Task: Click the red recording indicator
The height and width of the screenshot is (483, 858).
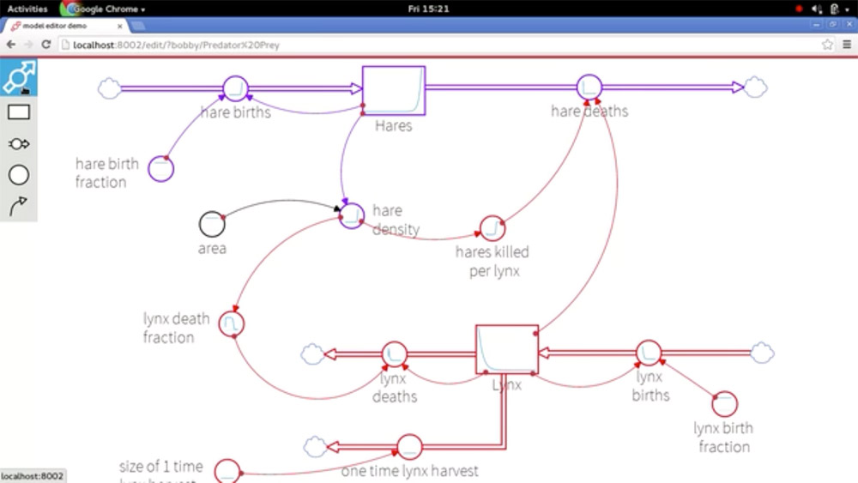Action: (x=799, y=9)
